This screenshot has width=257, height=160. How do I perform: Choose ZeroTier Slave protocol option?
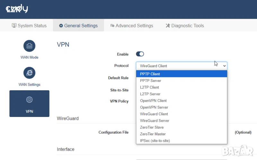[x=152, y=127]
